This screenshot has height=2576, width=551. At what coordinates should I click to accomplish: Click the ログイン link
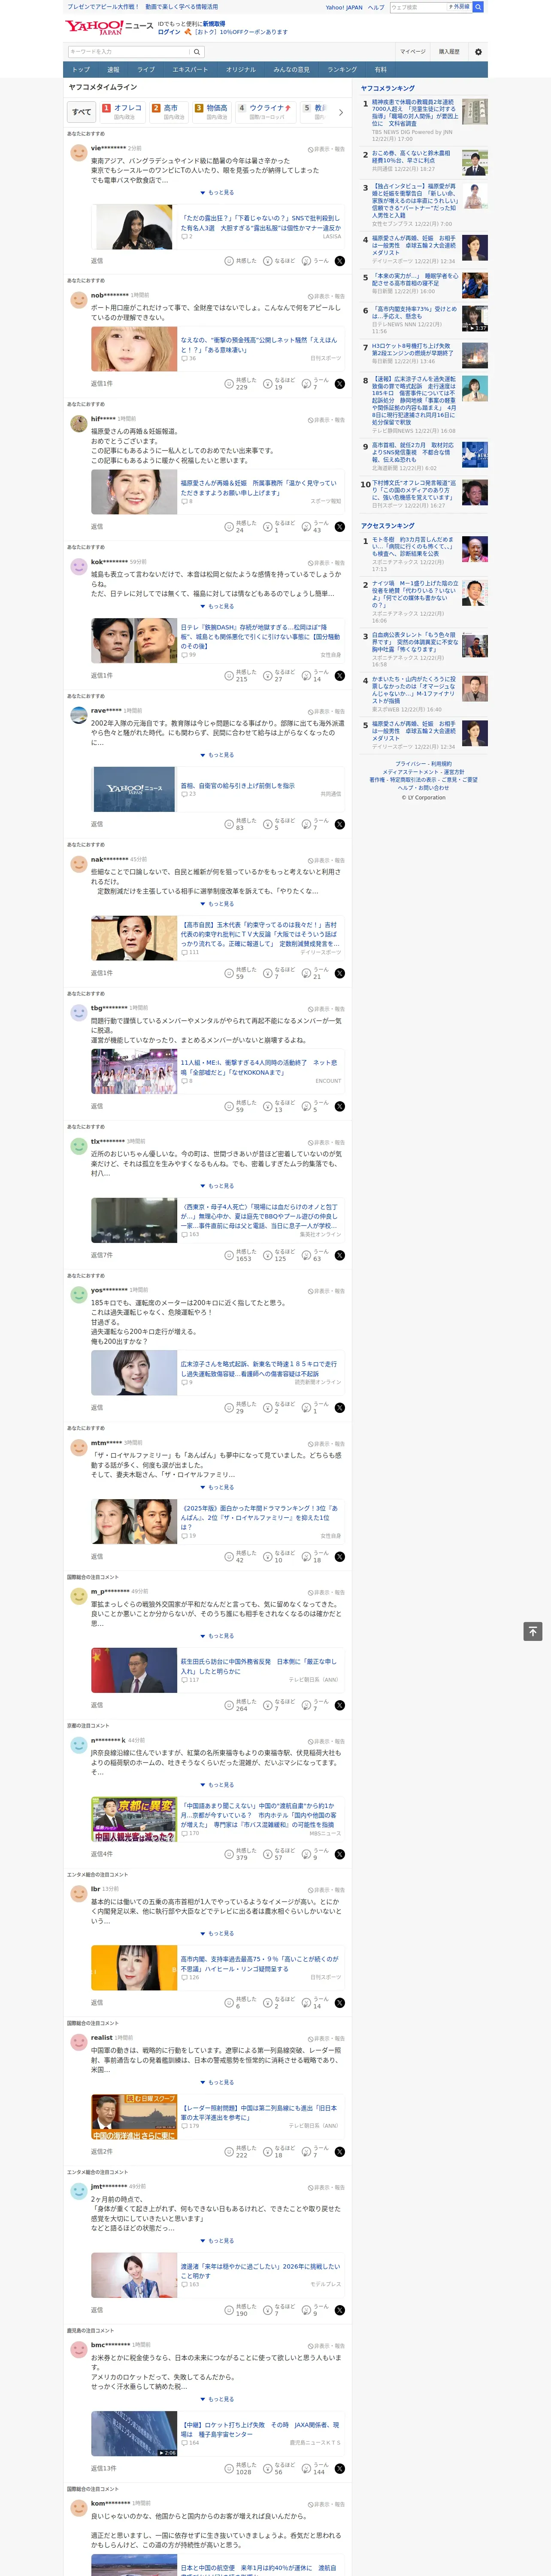[x=169, y=32]
